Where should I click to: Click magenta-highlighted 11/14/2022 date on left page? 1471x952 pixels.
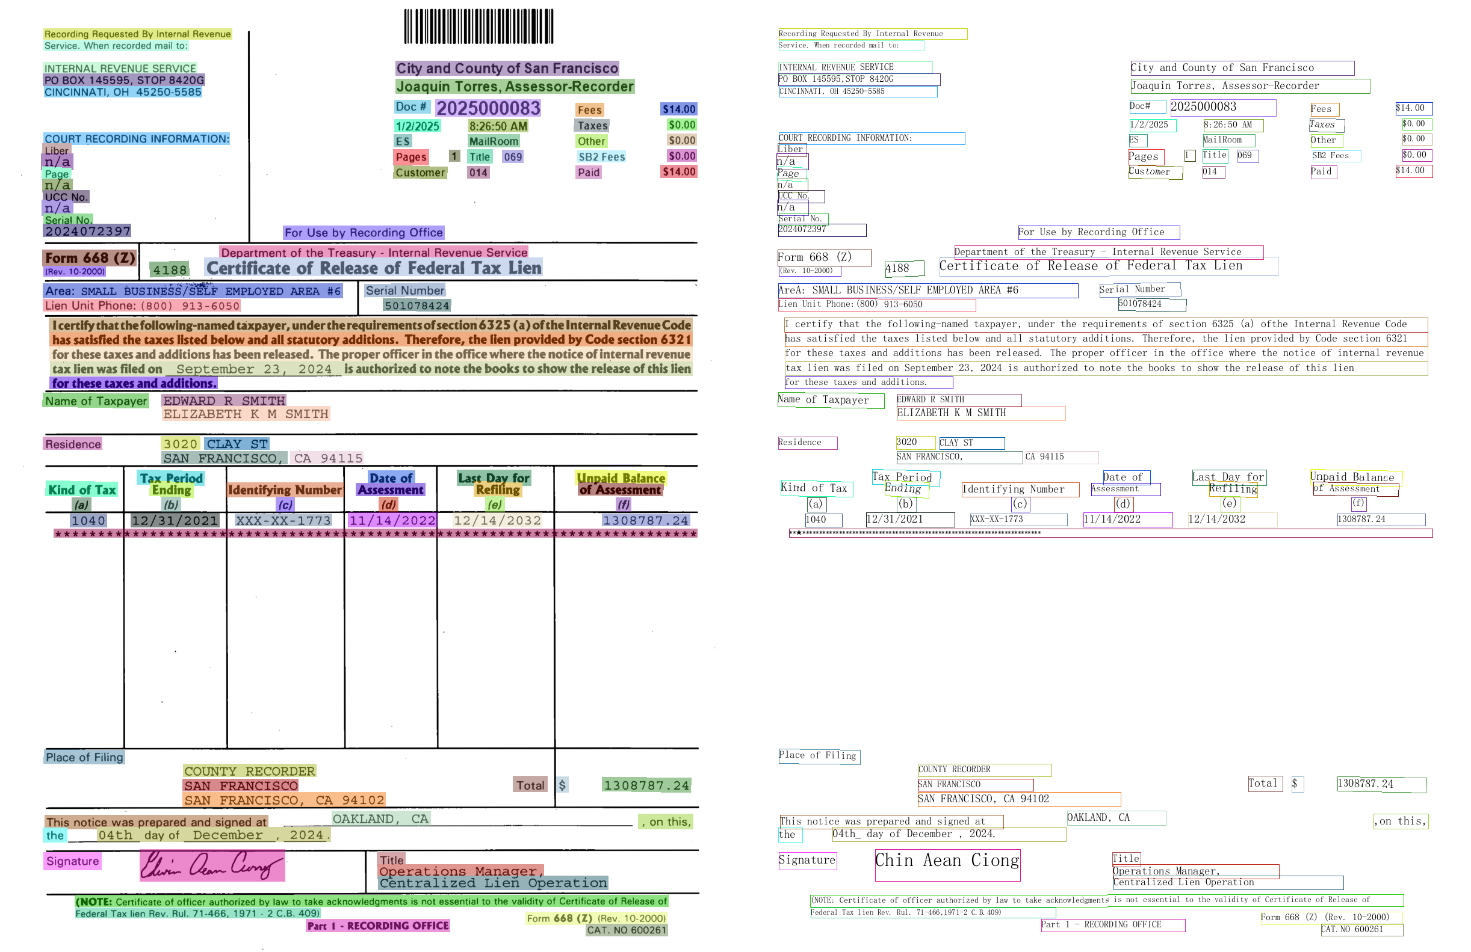click(392, 520)
